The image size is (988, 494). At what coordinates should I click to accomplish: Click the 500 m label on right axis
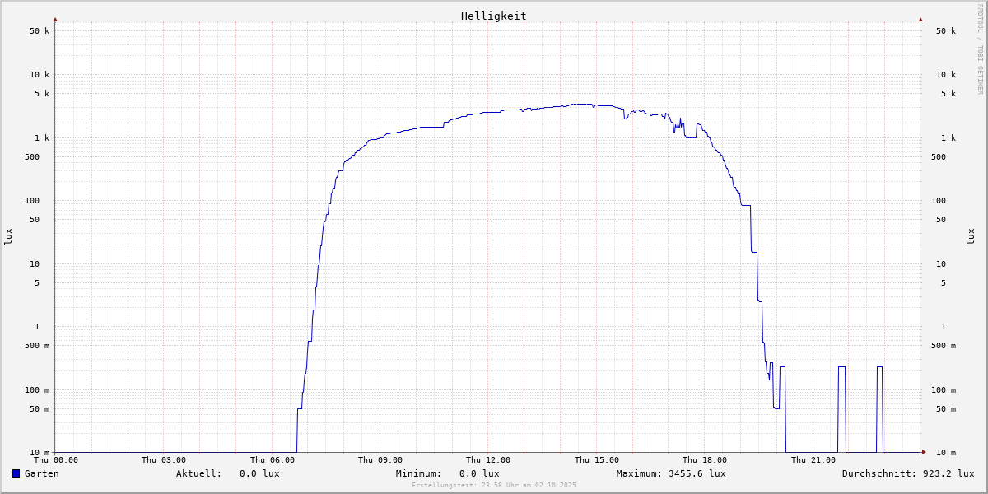[944, 346]
